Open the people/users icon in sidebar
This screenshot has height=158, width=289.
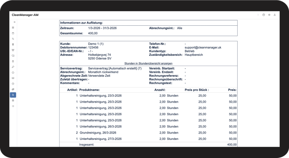point(13,50)
